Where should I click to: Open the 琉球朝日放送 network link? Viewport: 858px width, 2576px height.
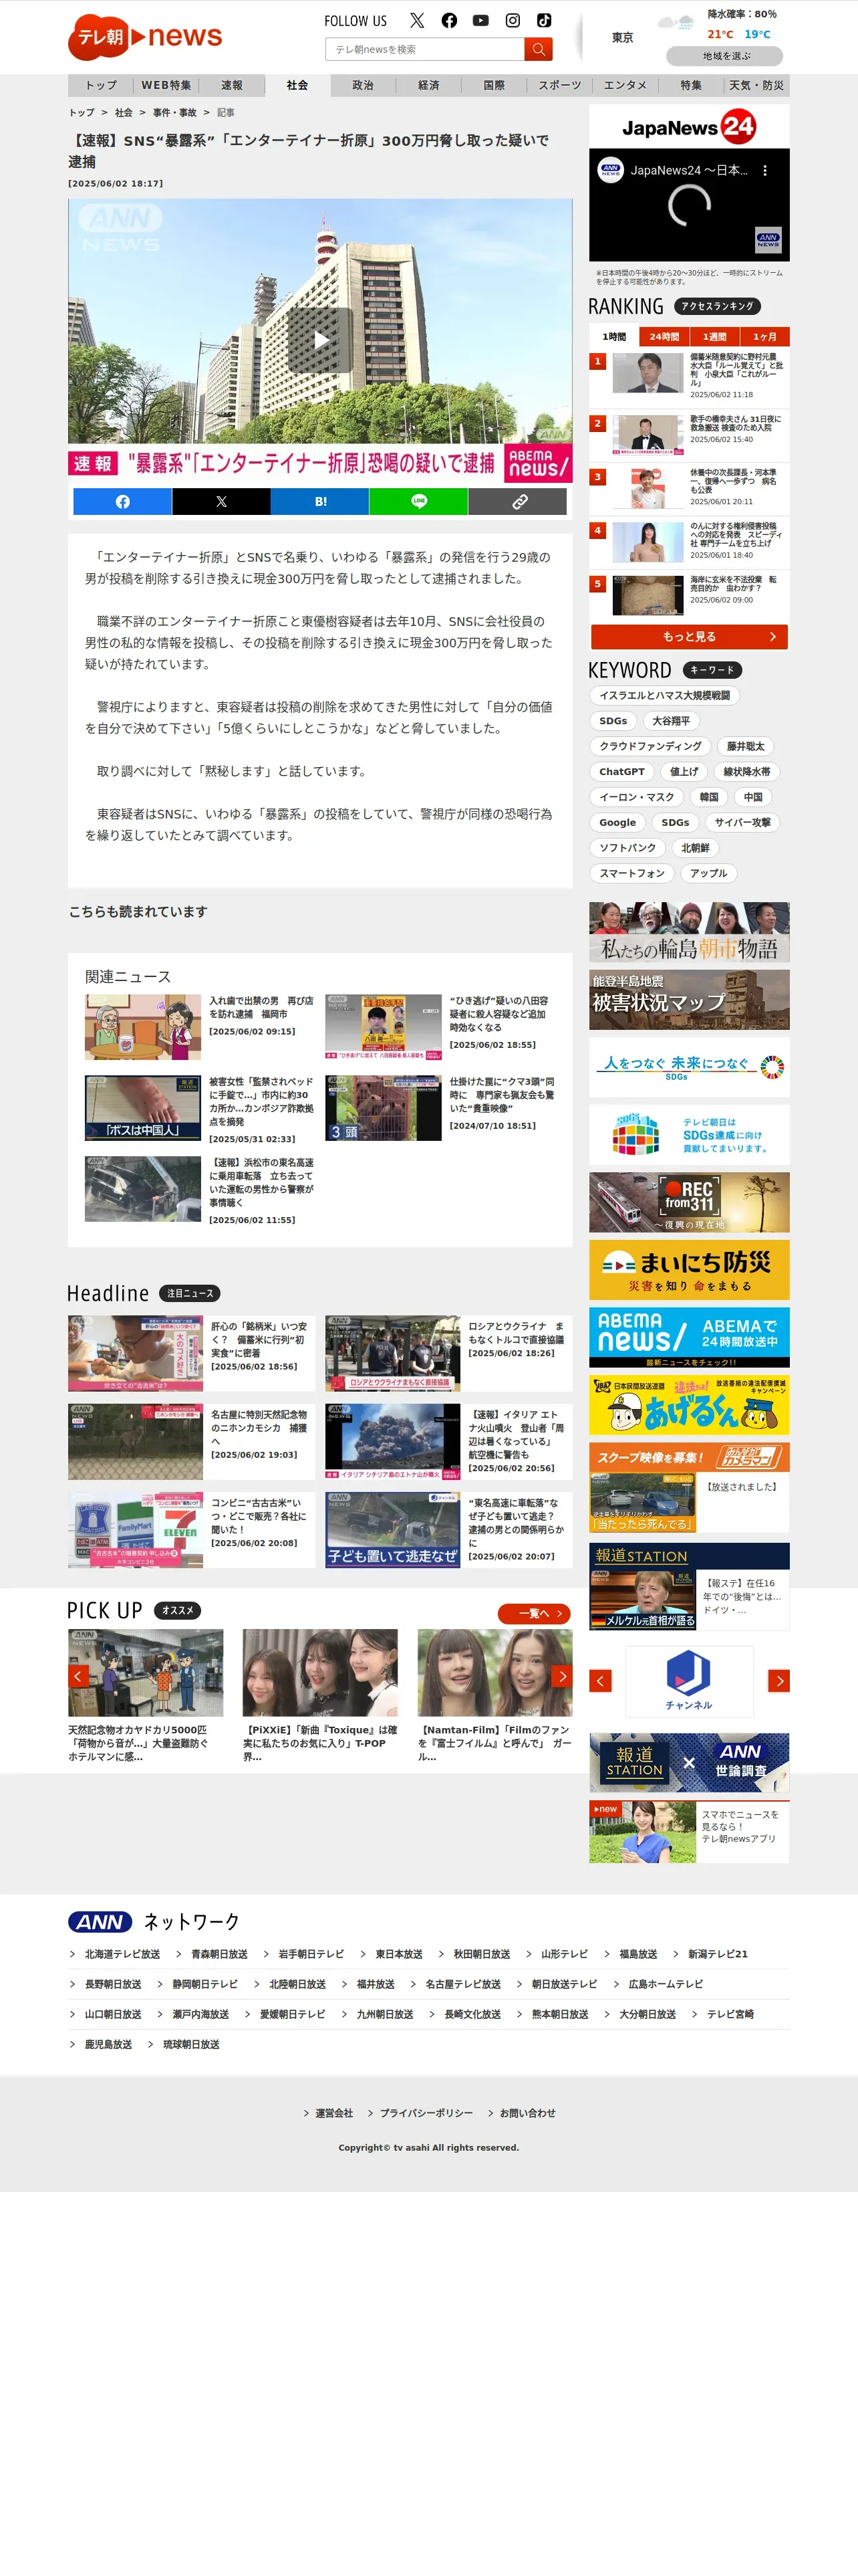point(190,2045)
